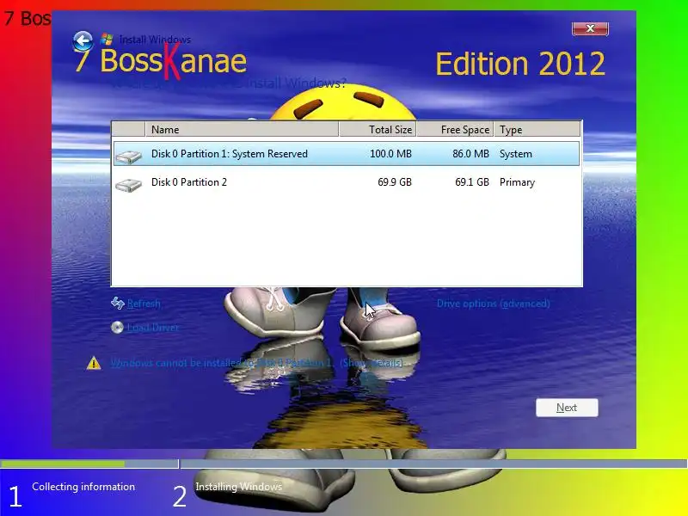Sort by Total Size column header
Screen dimensions: 688x516
coord(378,130)
